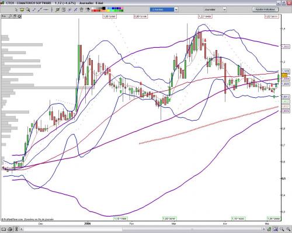Expand the arrow next to period dropdown
Screen dimensions: 292x233
pyautogui.click(x=176, y=9)
